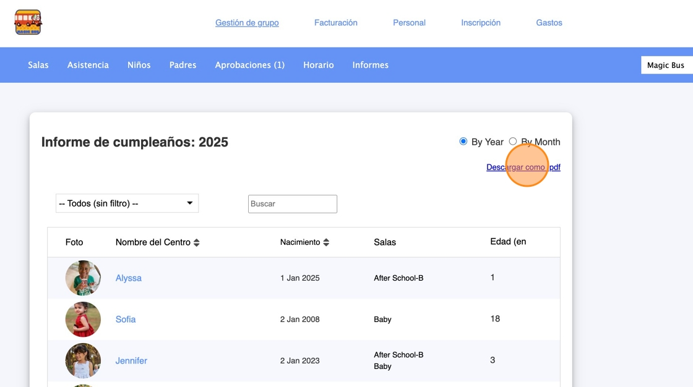This screenshot has width=693, height=387.
Task: Open Gestión de grupo menu
Action: pyautogui.click(x=247, y=22)
